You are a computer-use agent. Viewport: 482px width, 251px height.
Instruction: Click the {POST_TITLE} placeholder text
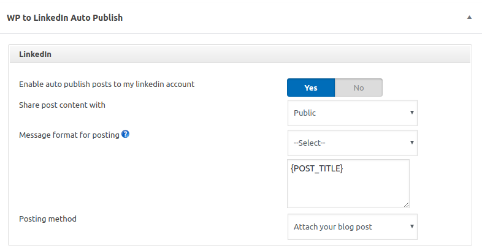coord(316,168)
